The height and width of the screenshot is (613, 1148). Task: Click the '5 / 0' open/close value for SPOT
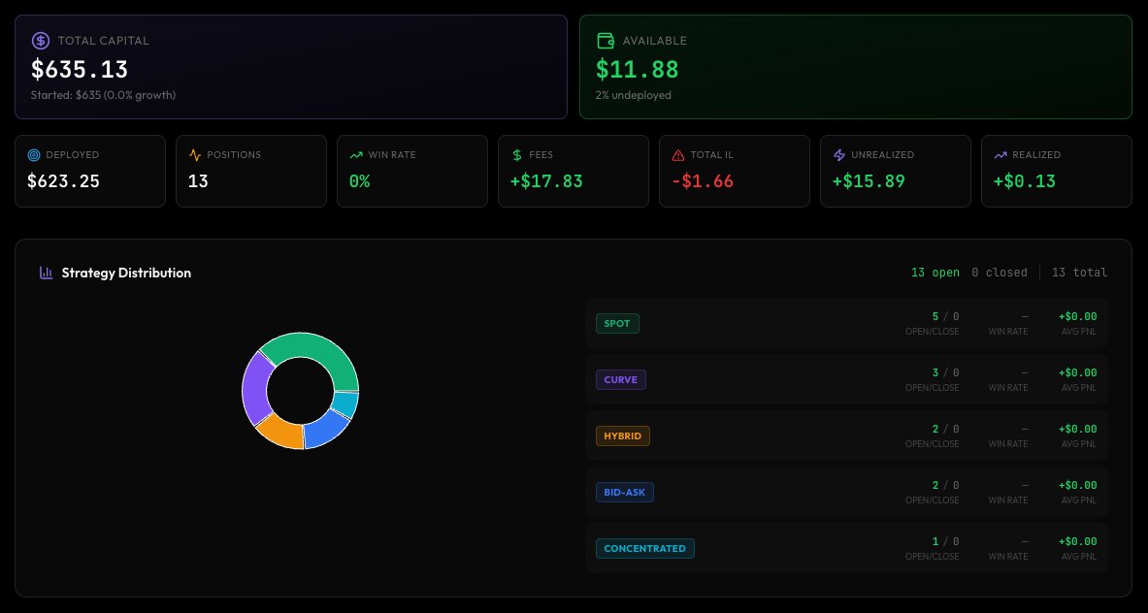point(945,317)
